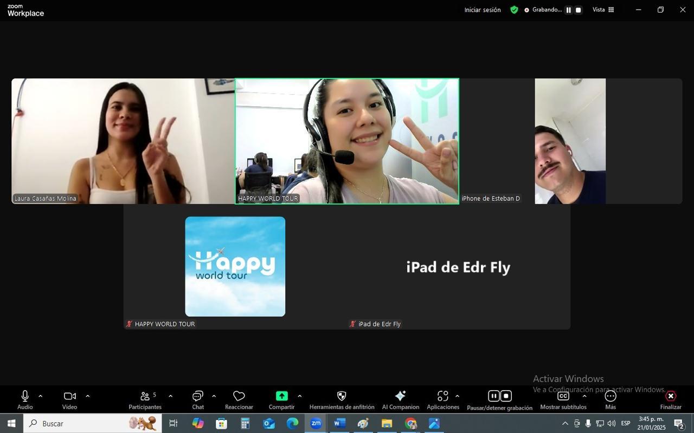The image size is (694, 433).
Task: Click the muted iPad de Edr Fly label
Action: [375, 324]
